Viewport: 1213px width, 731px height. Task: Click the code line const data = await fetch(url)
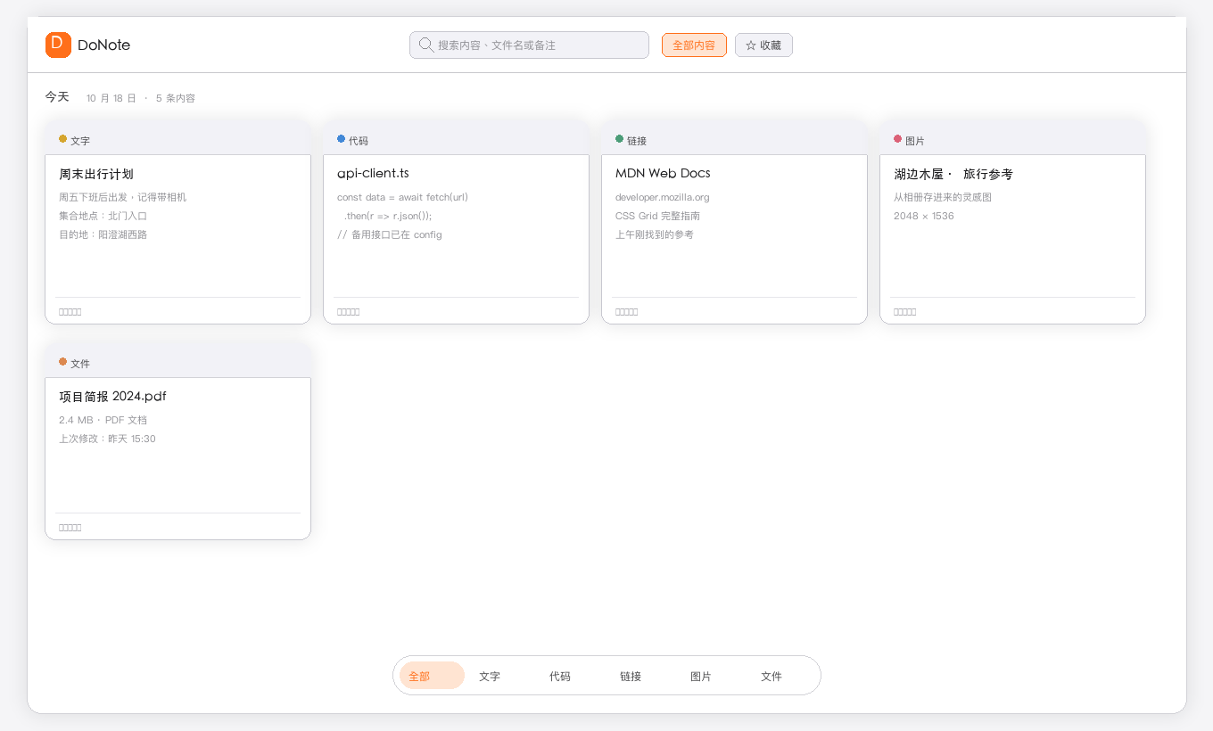coord(402,197)
